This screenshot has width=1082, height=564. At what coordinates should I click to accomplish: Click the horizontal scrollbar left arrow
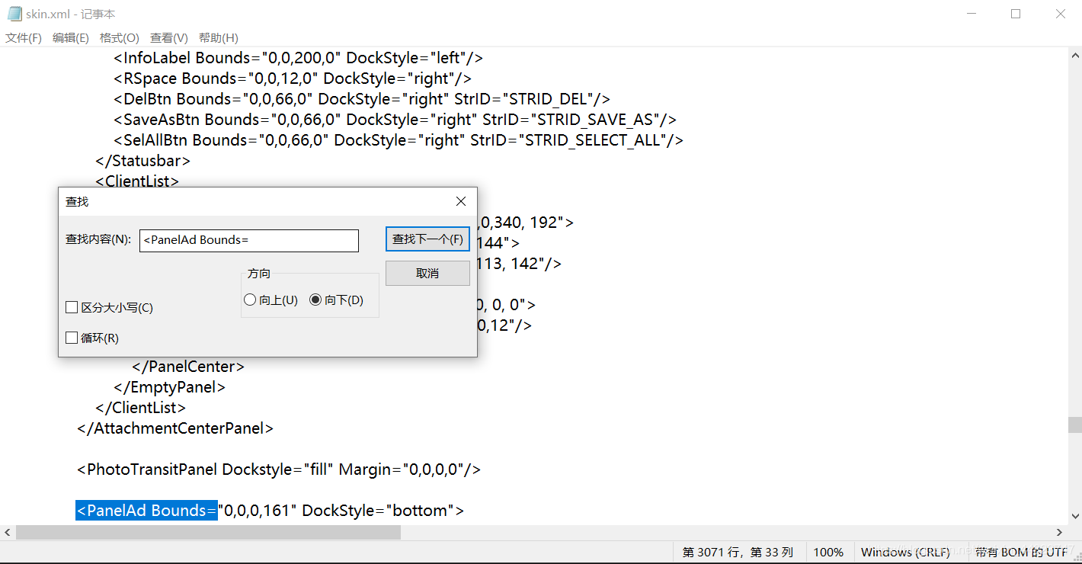point(8,532)
